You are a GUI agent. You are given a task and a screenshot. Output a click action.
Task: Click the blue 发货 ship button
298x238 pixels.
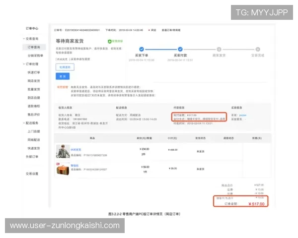(x=63, y=76)
